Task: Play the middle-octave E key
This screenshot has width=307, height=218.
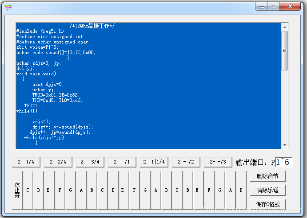Action: tap(124, 190)
